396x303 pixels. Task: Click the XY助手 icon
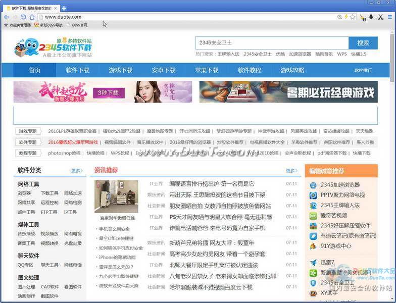click(313, 293)
